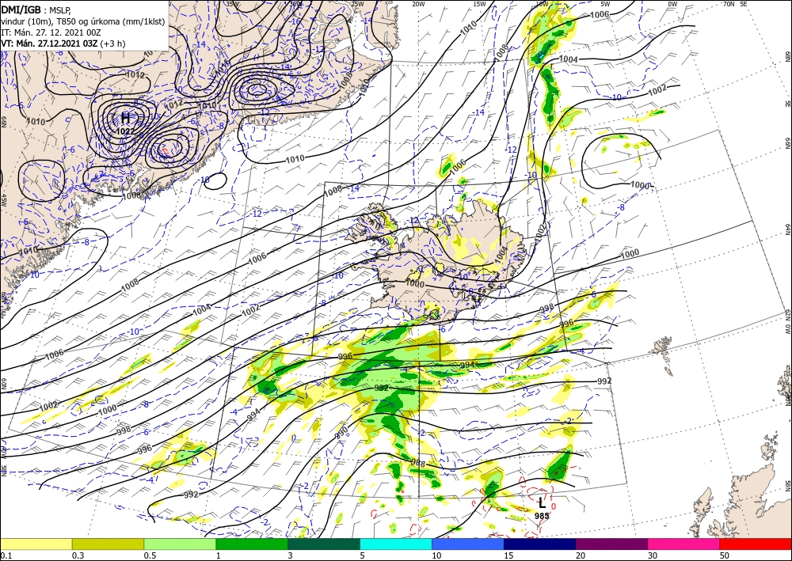Click the 30 legend scale value
The width and height of the screenshot is (792, 561).
[x=652, y=555]
